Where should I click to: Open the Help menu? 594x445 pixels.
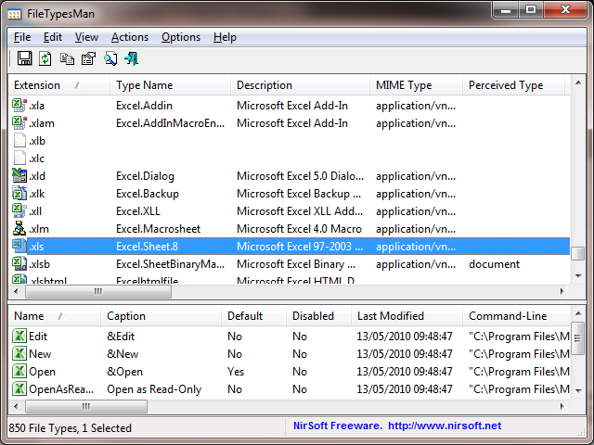pyautogui.click(x=225, y=37)
